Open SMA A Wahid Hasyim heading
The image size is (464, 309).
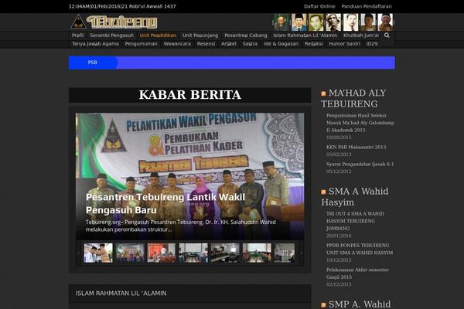pyautogui.click(x=355, y=197)
